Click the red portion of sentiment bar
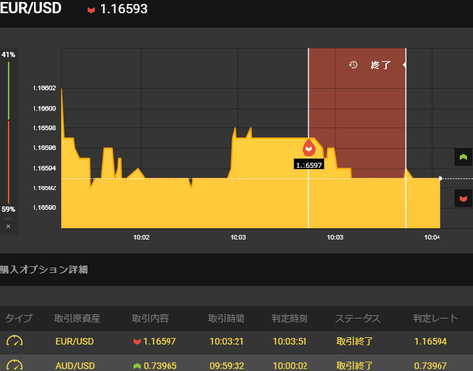 [8, 163]
